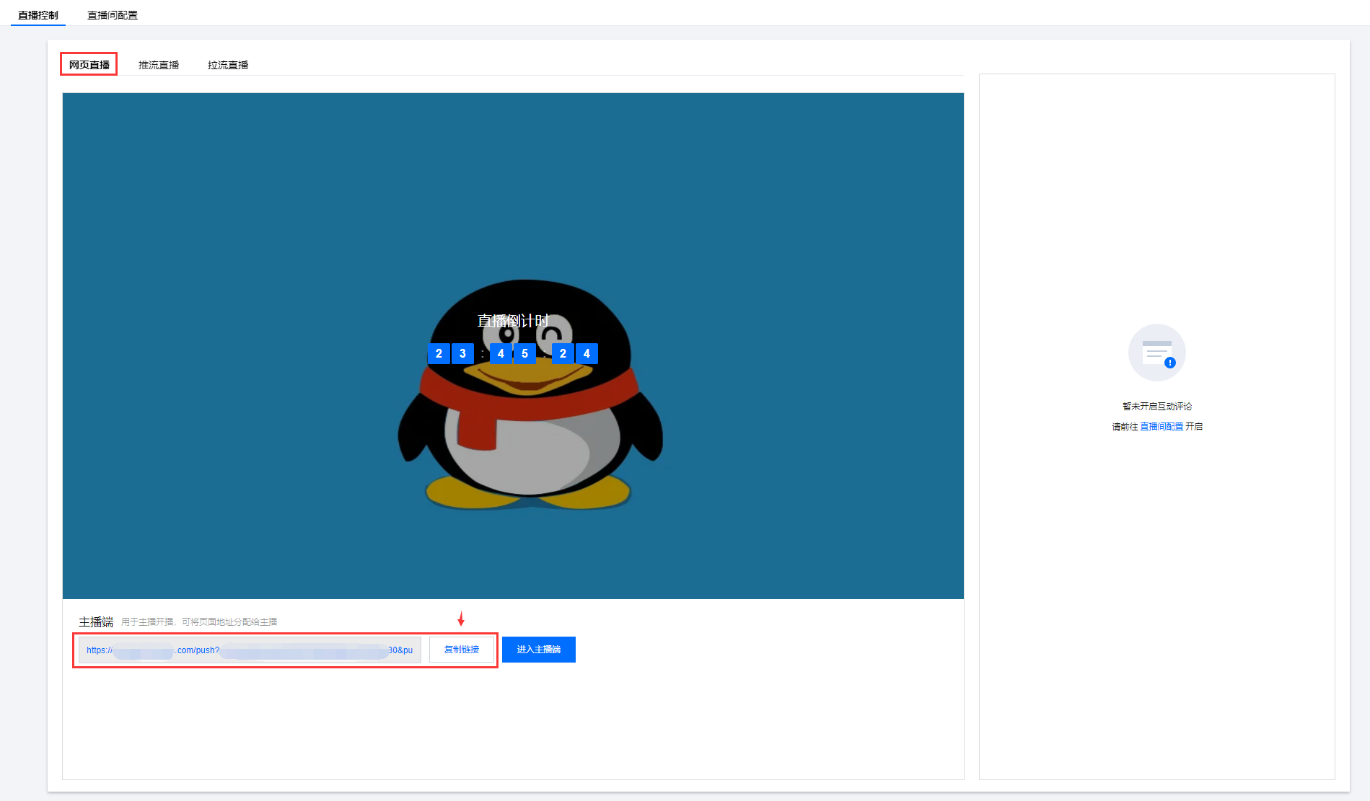
Task: Follow the 直播间配置 link in comments panel
Action: [1162, 427]
